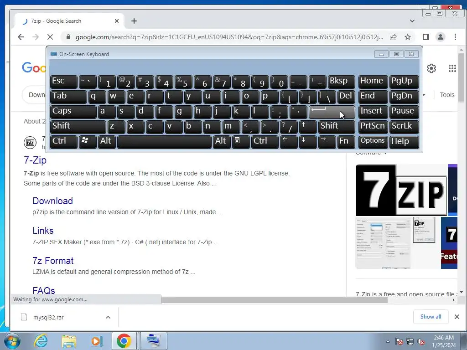This screenshot has width=467, height=350.
Task: Click the Help key on the keyboard
Action: pos(404,142)
